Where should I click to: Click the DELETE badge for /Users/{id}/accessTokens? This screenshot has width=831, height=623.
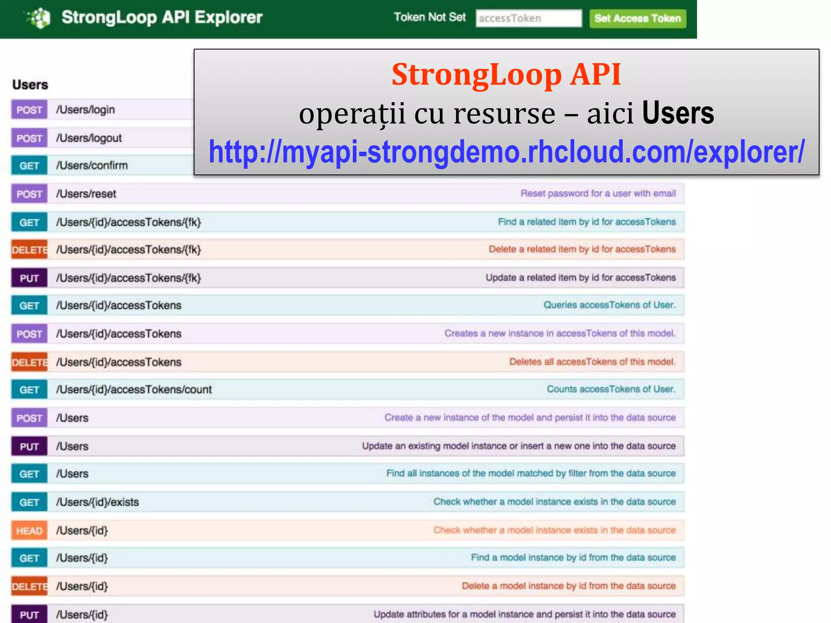point(29,362)
